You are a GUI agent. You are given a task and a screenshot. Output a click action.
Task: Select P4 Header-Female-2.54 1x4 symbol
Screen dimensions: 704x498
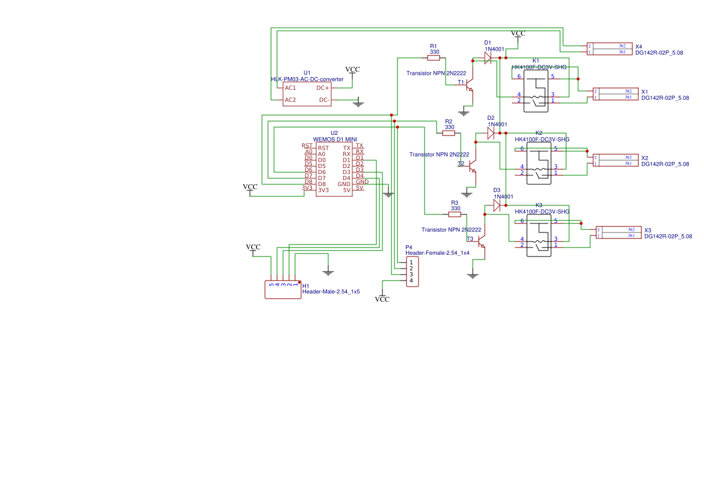coord(412,272)
